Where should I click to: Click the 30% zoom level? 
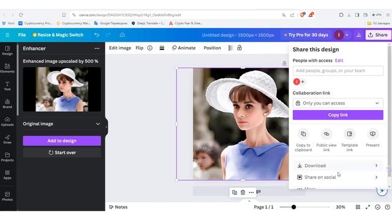click(x=341, y=207)
